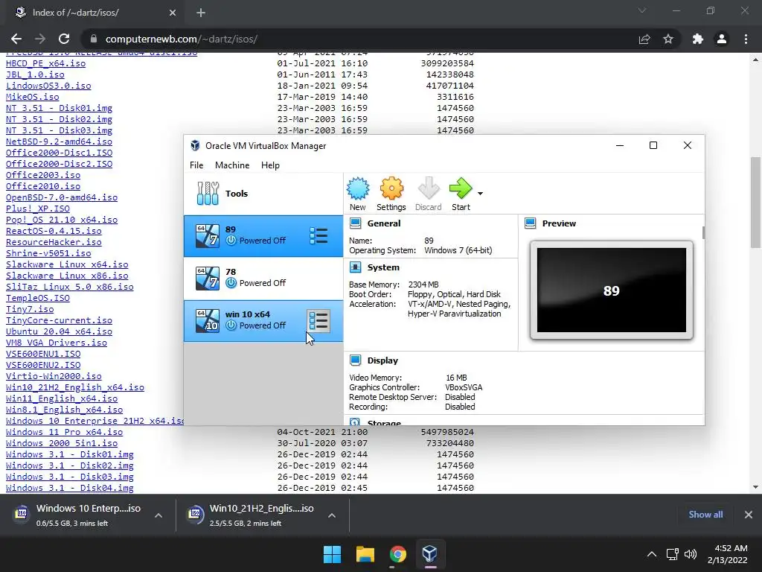Close the Chrome downloads bar
Viewport: 762px width, 572px height.
tap(749, 515)
